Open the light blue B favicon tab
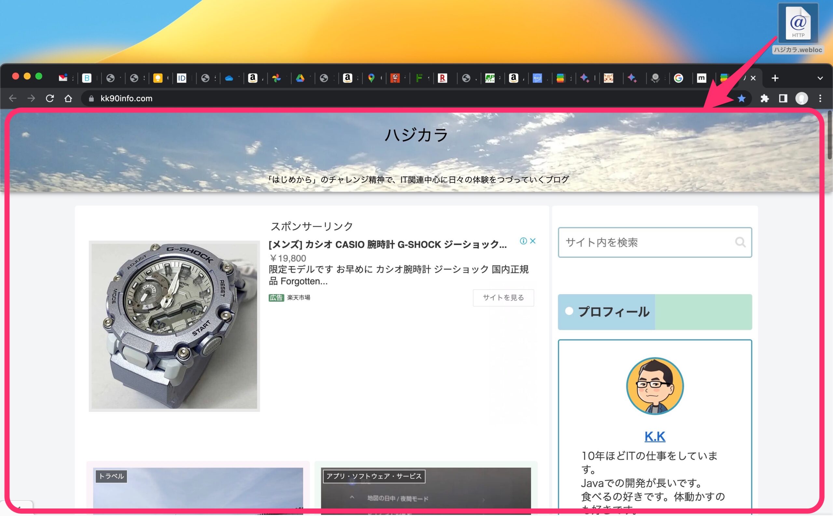The width and height of the screenshot is (833, 516). (x=87, y=78)
